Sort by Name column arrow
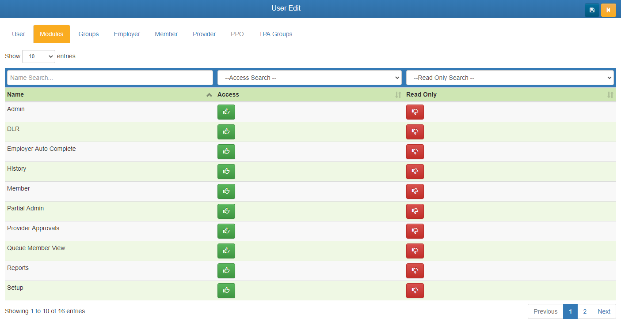The width and height of the screenshot is (621, 322). (x=209, y=95)
